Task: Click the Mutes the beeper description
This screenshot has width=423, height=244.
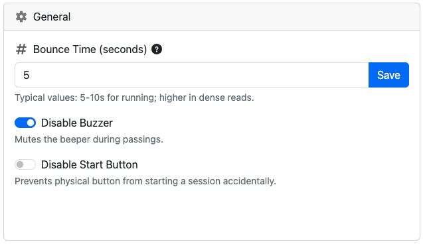Action: click(89, 139)
